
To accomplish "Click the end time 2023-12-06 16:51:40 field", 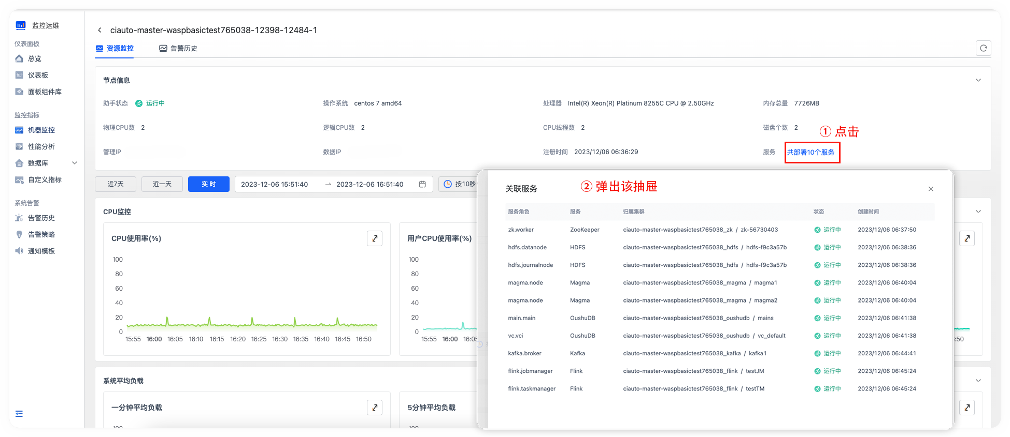I will (370, 185).
